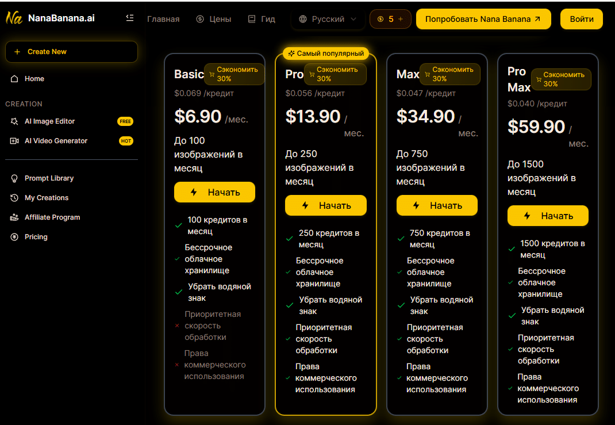Open the Гид navigation tab

[262, 19]
